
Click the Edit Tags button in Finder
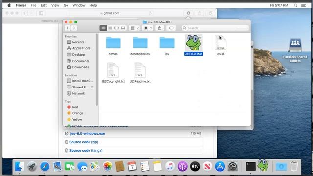click(171, 28)
